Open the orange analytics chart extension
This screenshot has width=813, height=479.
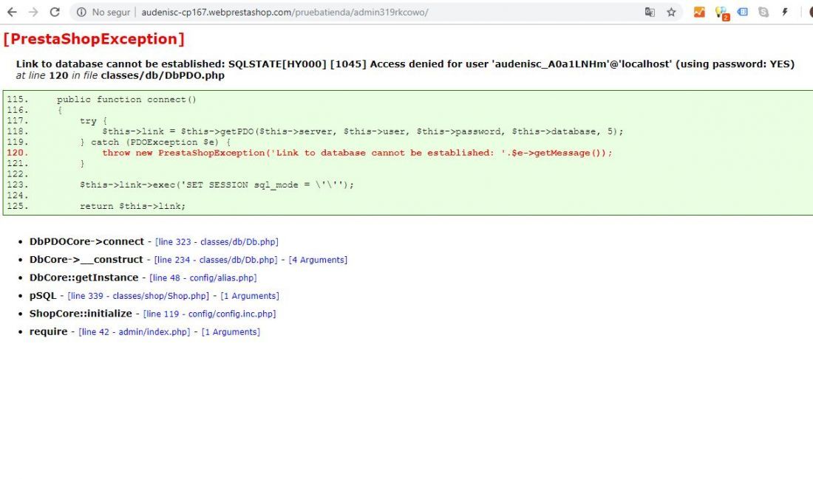(x=699, y=12)
